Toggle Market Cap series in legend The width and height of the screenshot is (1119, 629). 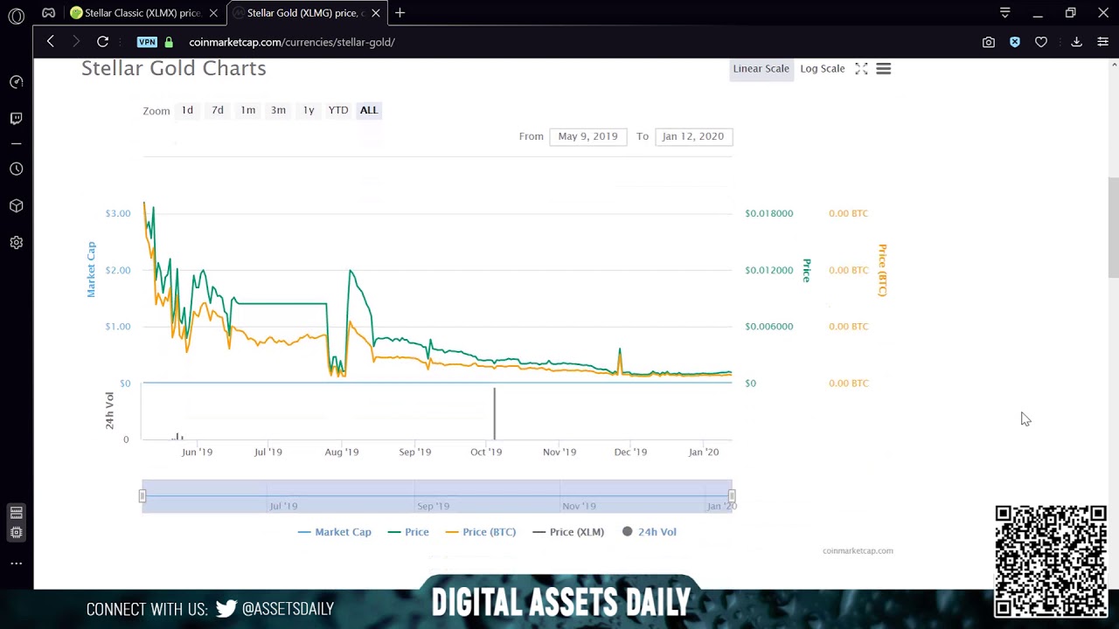(x=335, y=532)
